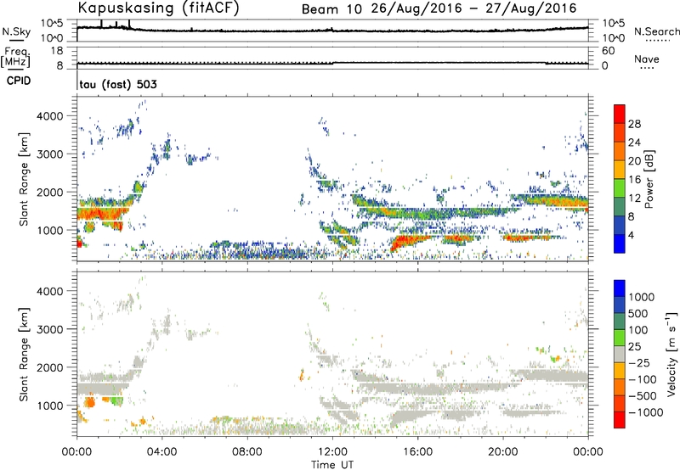680x470 pixels.
Task: Click the -500 velocity colorbar tick
Action: click(x=643, y=395)
